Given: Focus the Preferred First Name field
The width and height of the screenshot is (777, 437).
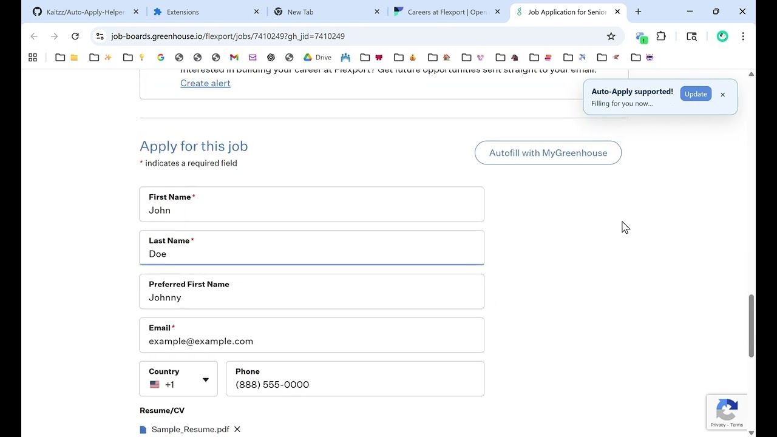Looking at the screenshot, I should 311,291.
